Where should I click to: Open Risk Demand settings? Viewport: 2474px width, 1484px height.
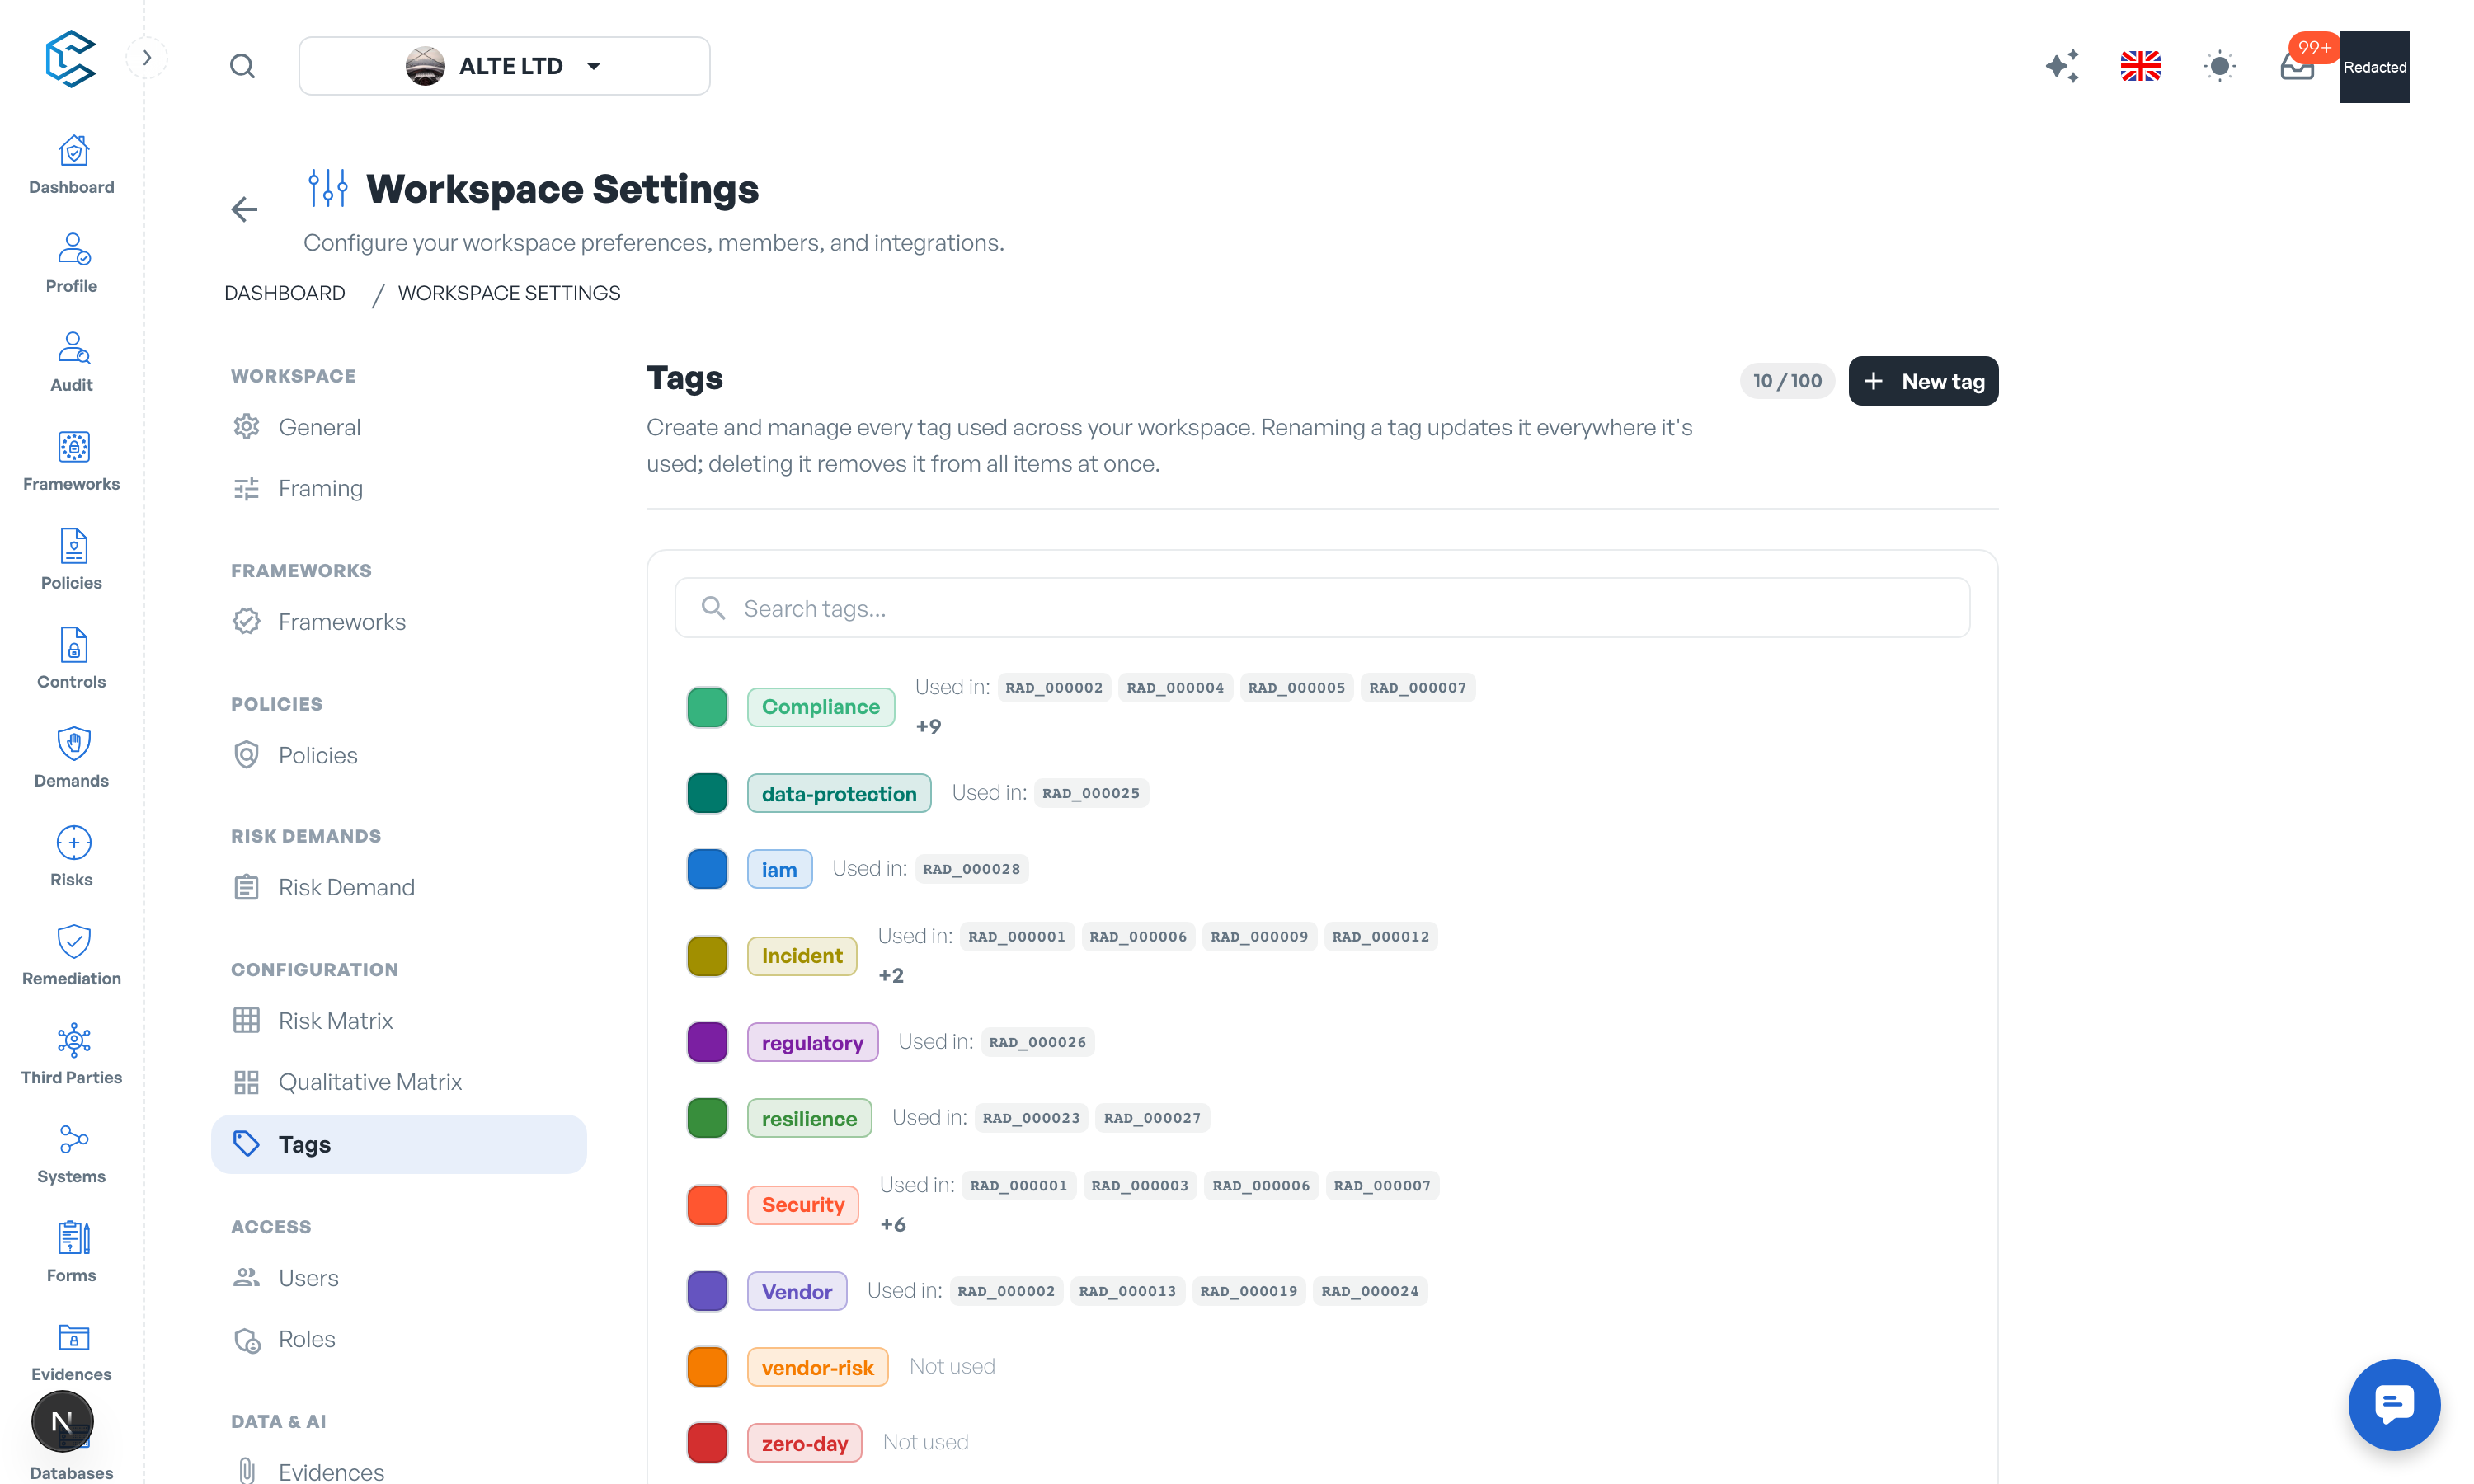[x=398, y=887]
